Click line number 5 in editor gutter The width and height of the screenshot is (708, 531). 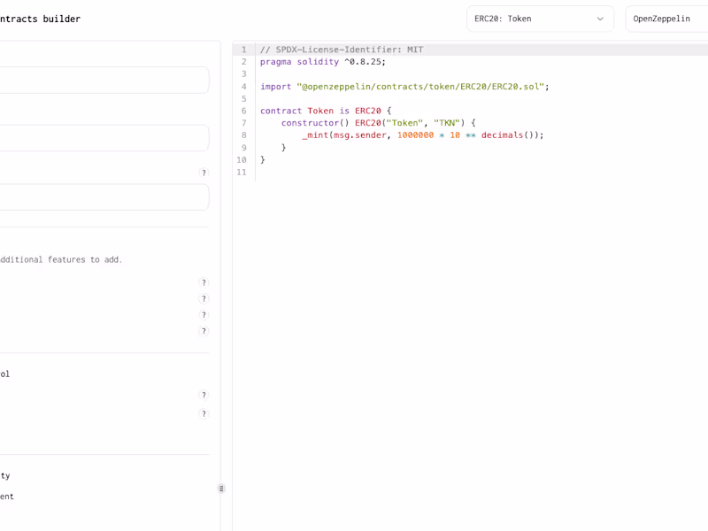244,99
